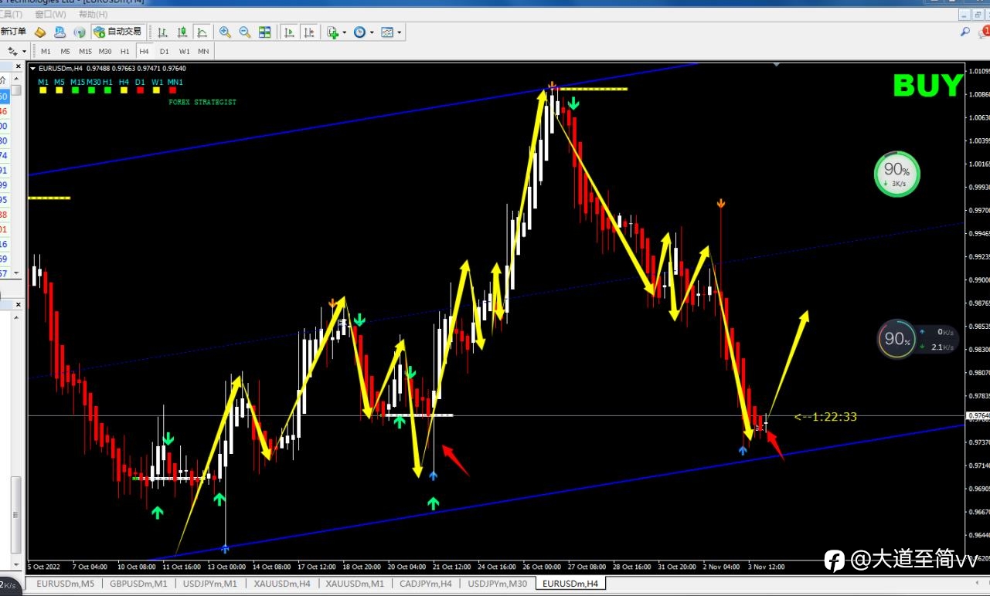Toggle chart auto scroll icon

[289, 32]
